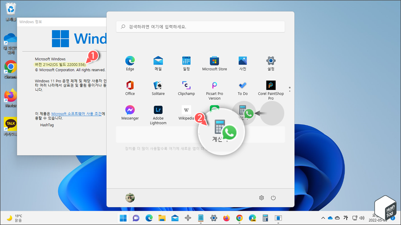Open Edge from the pinned Start apps
401x225 pixels.
pos(130,63)
